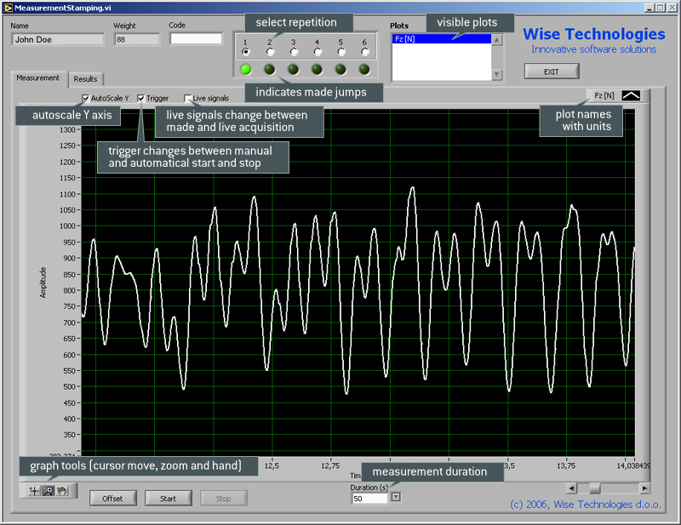This screenshot has width=681, height=525.
Task: Select the hand pan graph tool
Action: point(62,491)
